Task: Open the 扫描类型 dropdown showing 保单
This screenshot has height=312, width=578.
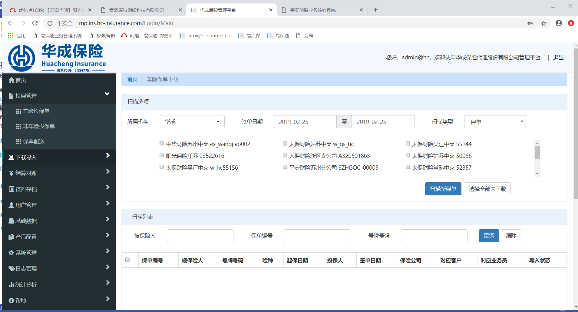Action: (495, 122)
